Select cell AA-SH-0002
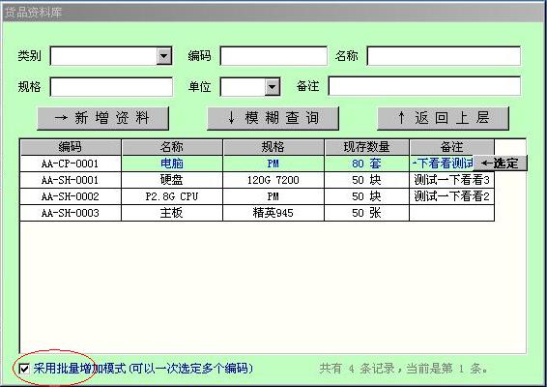547x387 pixels. (71, 196)
